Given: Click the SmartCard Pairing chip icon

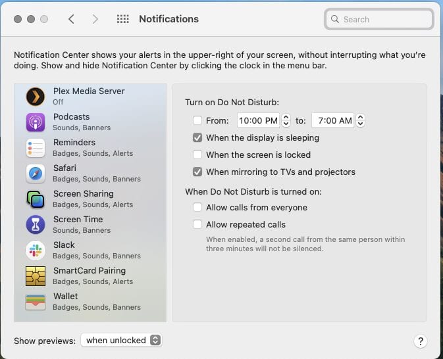Looking at the screenshot, I should 35,276.
